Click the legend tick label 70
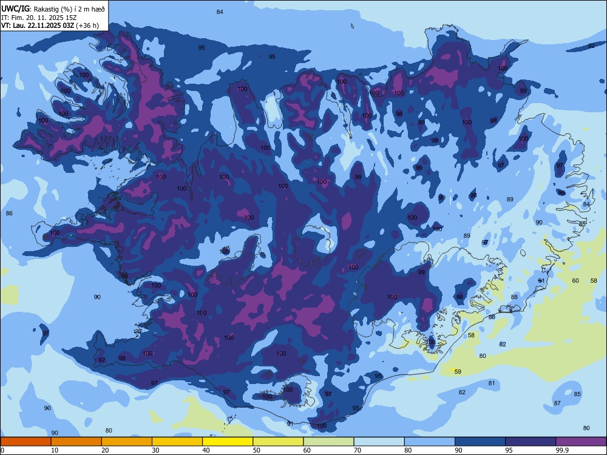Screen dimensions: 607x455 click(x=358, y=450)
